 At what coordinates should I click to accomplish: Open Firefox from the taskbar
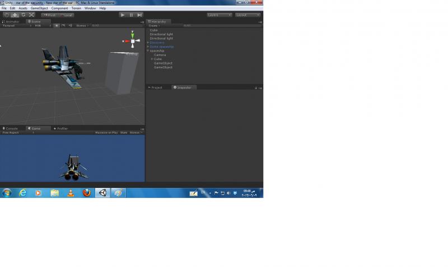pyautogui.click(x=87, y=193)
